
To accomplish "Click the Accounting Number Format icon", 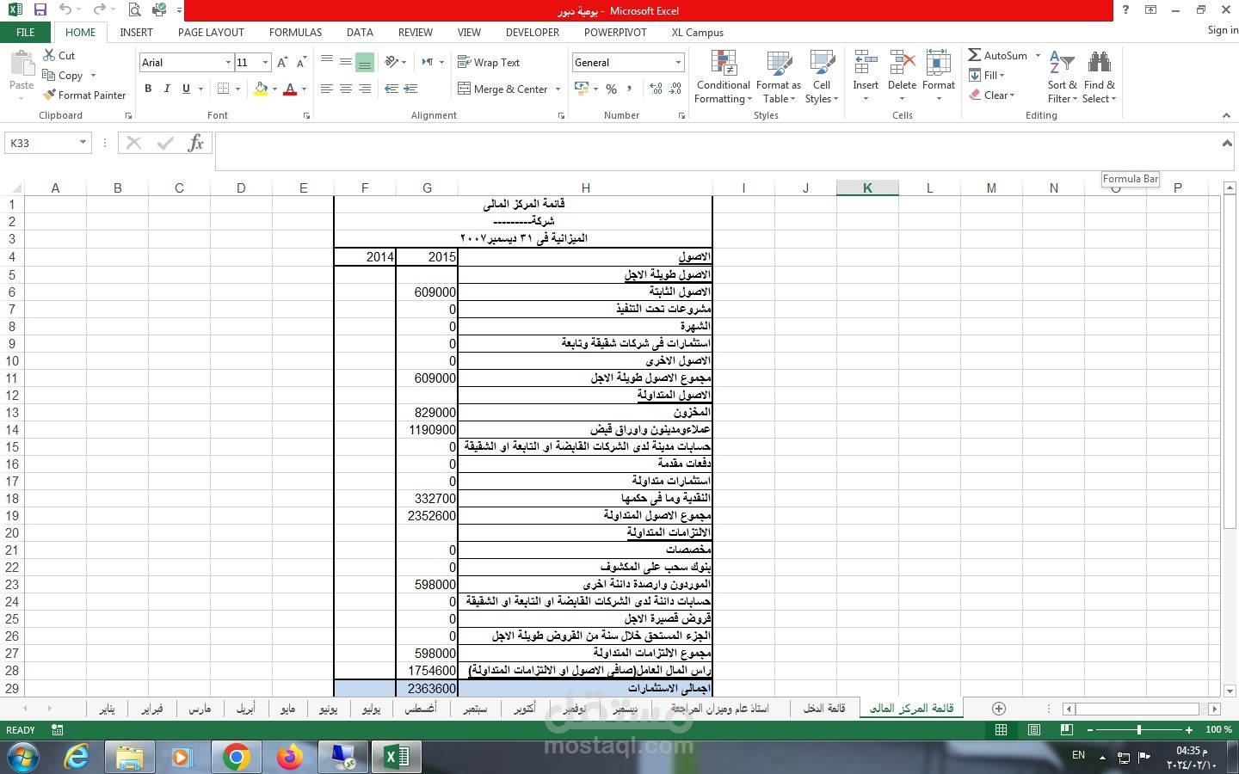I will (x=582, y=89).
